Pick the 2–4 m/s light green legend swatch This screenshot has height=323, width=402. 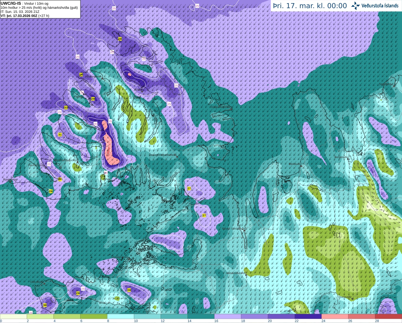pos(41,316)
